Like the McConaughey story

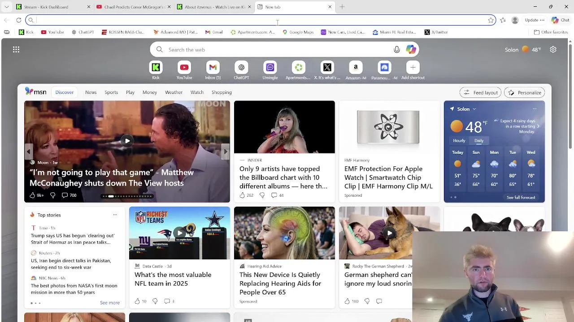tap(32, 195)
